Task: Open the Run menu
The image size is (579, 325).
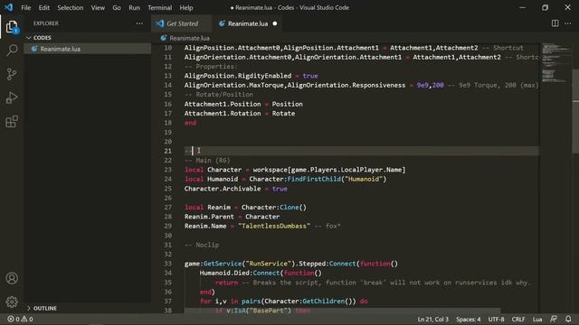Action: (x=134, y=7)
